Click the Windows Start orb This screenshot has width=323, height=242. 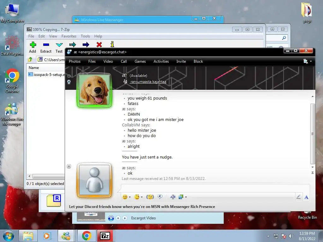click(9, 236)
